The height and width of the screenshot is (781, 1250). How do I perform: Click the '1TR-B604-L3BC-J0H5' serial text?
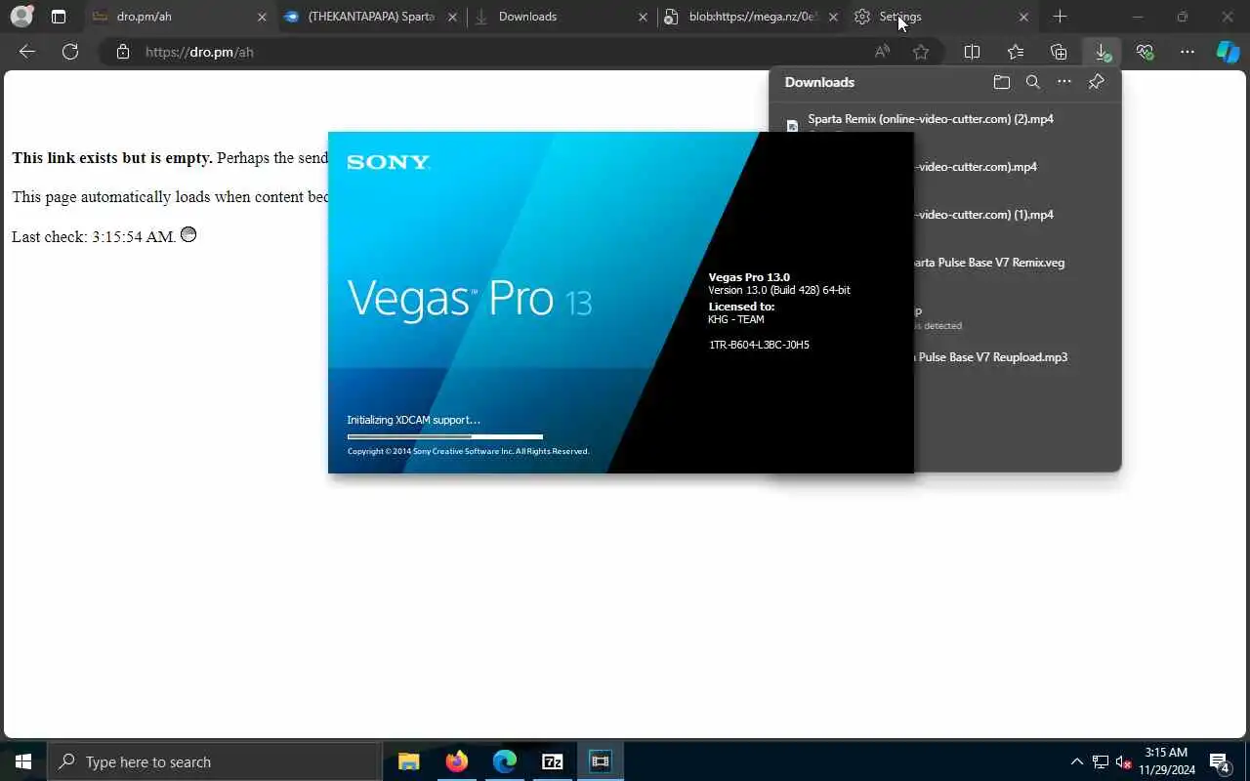click(x=759, y=345)
